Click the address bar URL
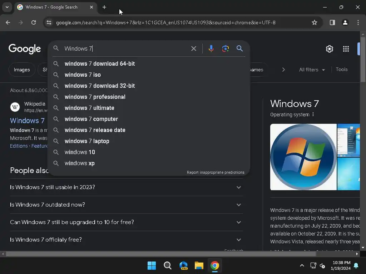Image resolution: width=366 pixels, height=274 pixels. (166, 22)
